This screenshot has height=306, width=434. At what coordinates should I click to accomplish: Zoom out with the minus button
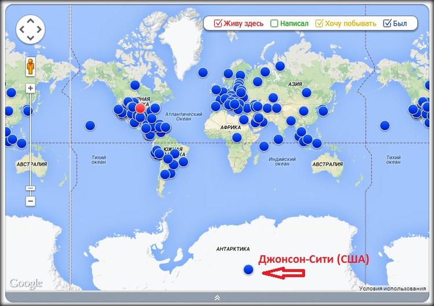[x=30, y=201]
